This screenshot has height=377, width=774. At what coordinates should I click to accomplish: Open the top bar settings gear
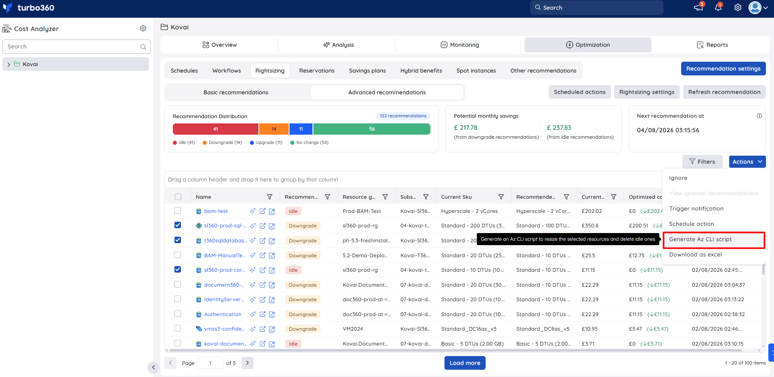(x=738, y=8)
